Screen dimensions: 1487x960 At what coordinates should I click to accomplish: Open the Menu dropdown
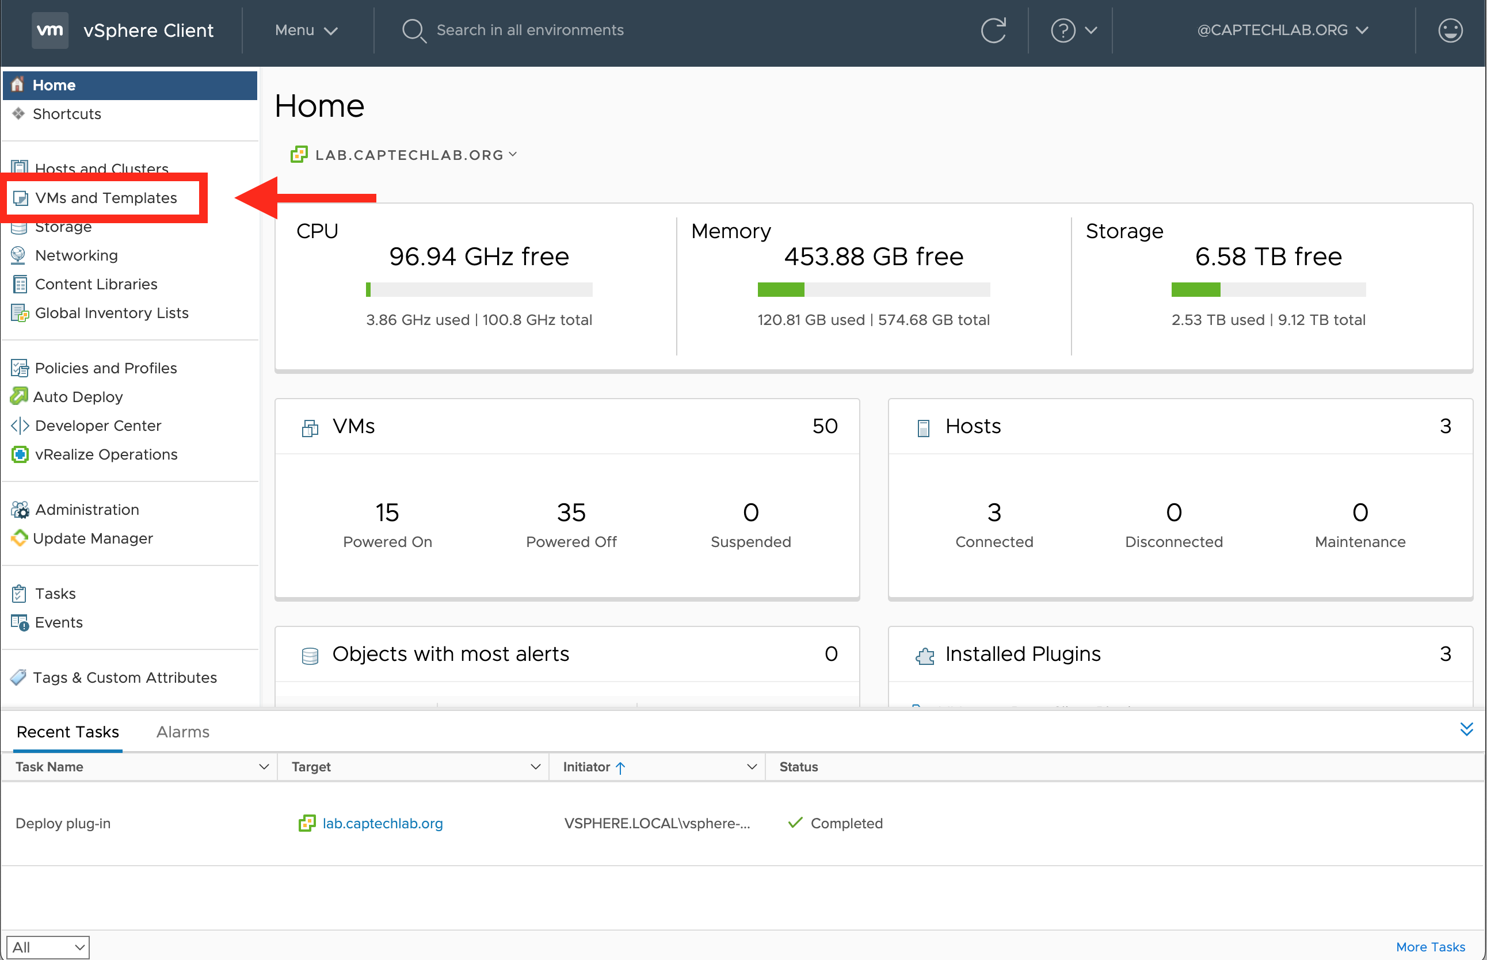tap(306, 30)
